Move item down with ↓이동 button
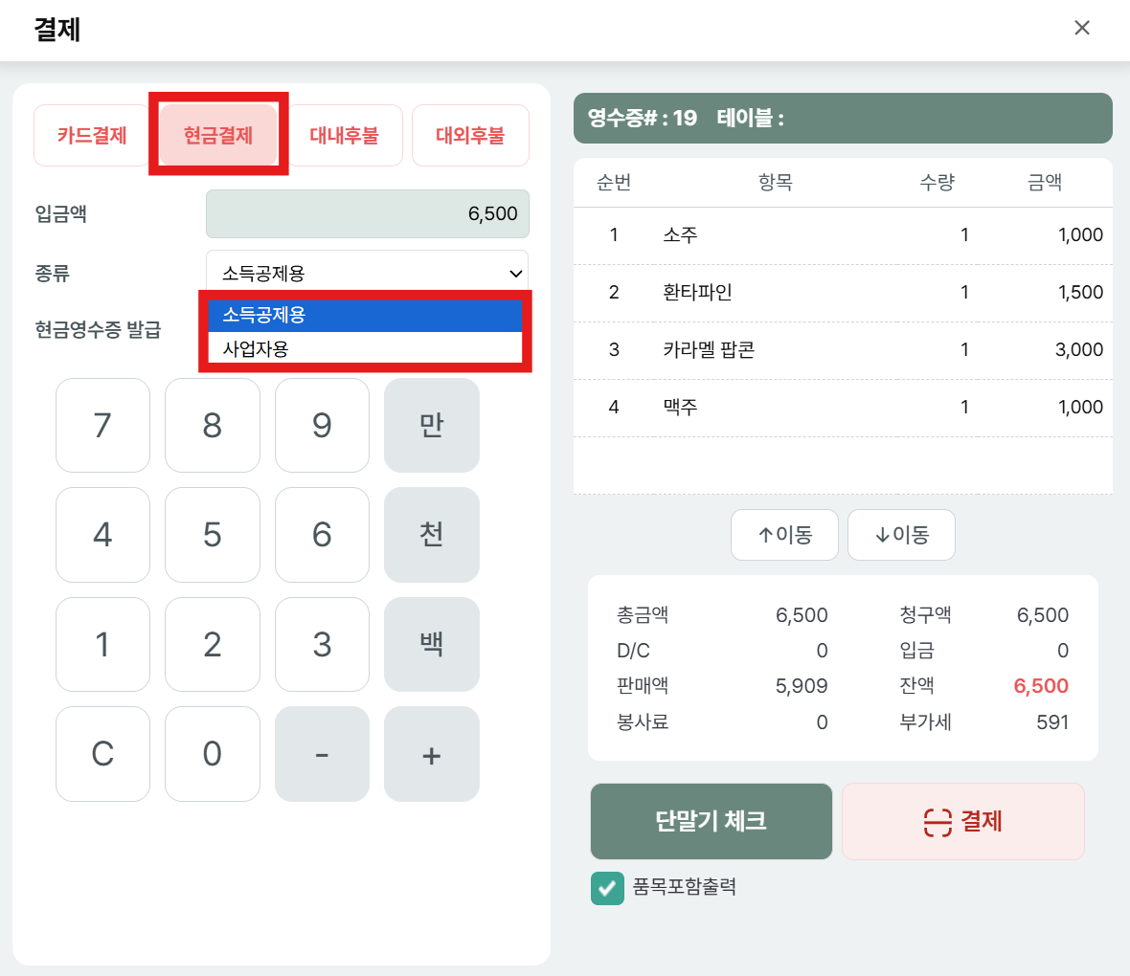The width and height of the screenshot is (1130, 976). tap(901, 535)
